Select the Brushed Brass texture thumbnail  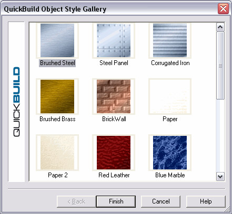tap(57, 97)
